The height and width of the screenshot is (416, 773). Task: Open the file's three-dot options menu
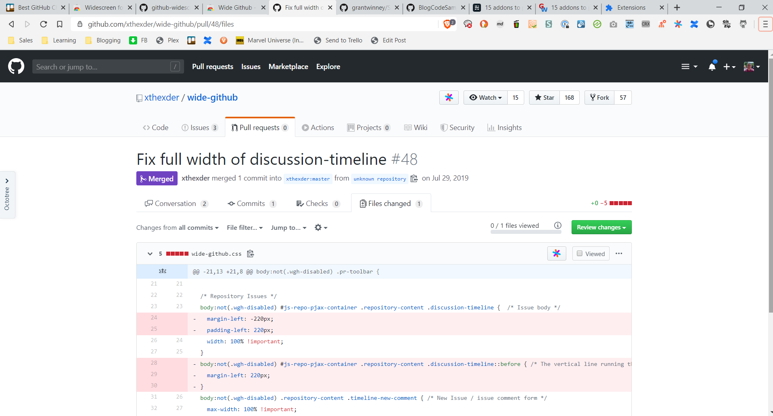(619, 254)
